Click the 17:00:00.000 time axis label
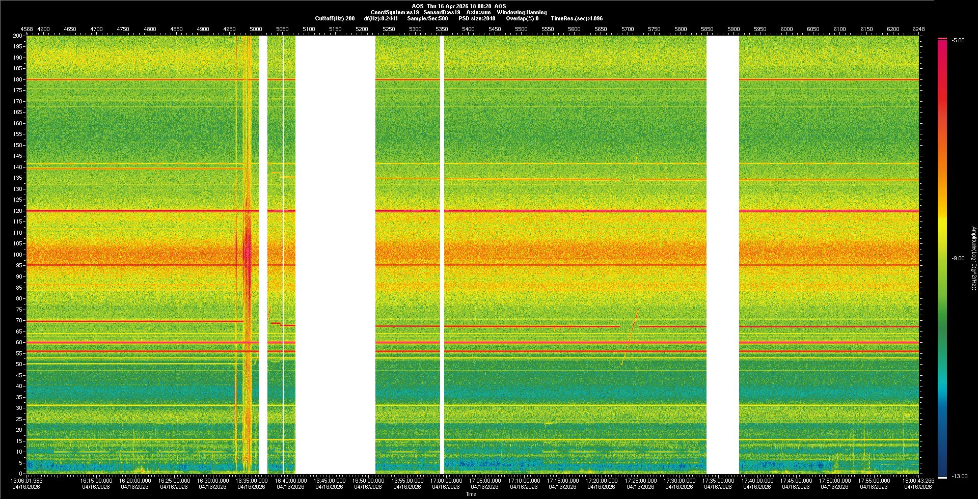The width and height of the screenshot is (978, 499). pyautogui.click(x=446, y=480)
